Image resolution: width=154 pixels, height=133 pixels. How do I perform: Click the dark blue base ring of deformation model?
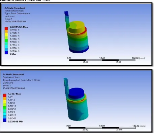point(79,50)
